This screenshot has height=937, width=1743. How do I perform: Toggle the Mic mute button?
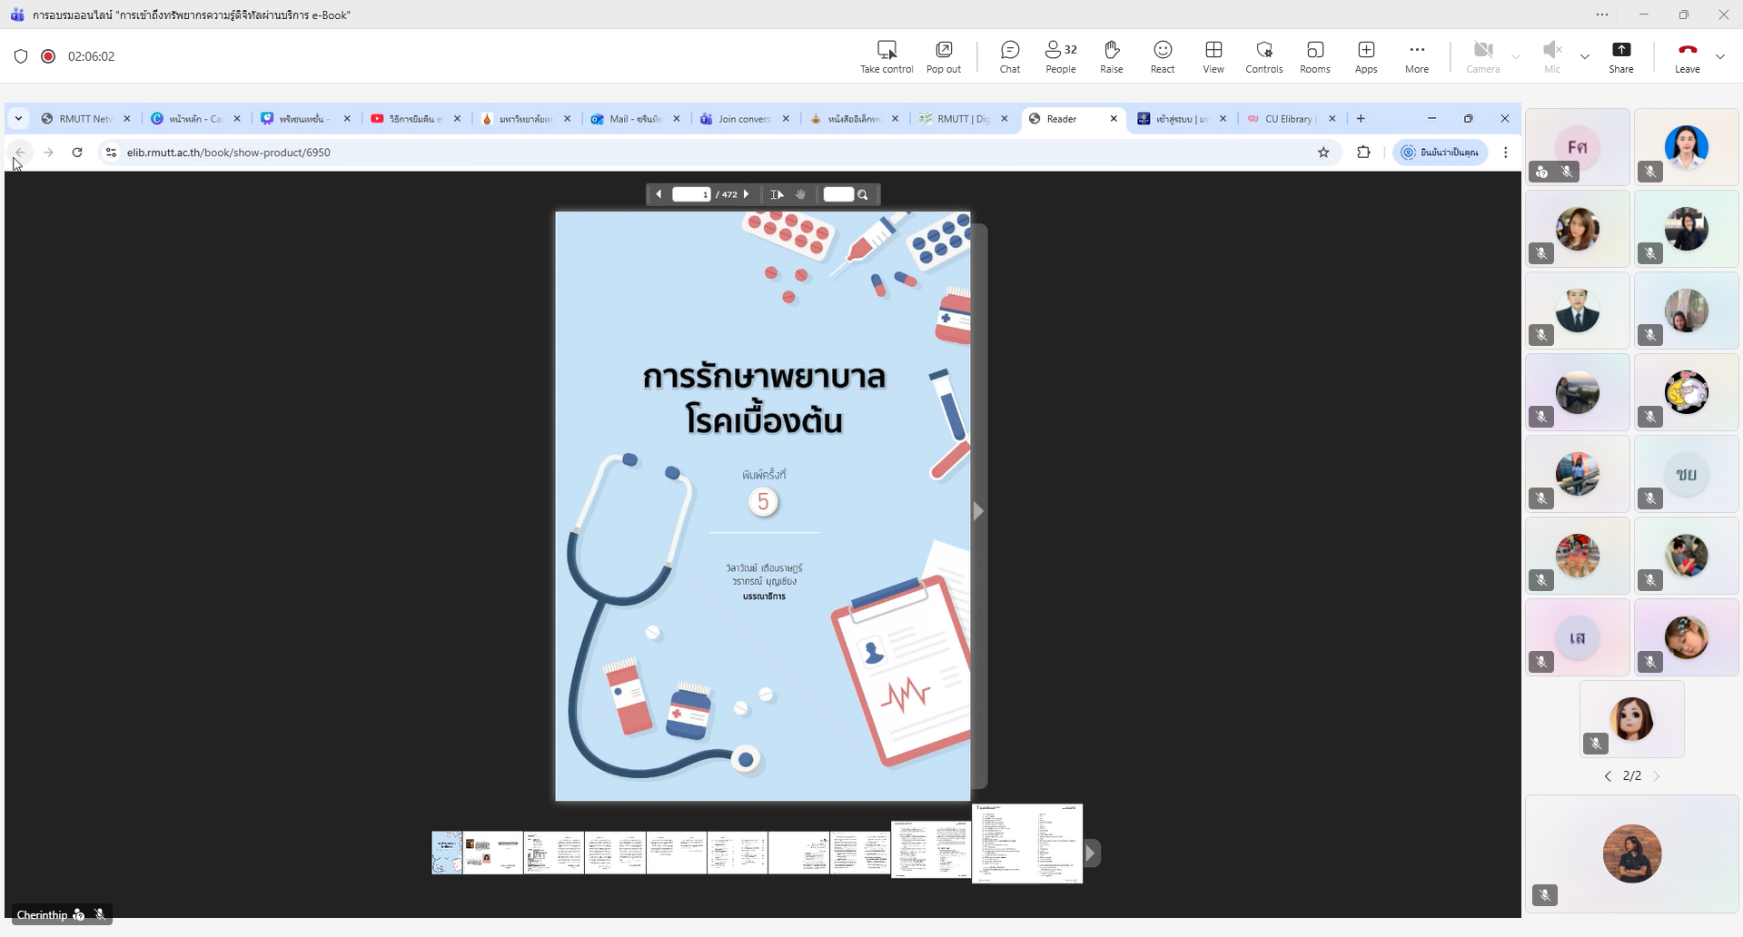coord(1551,56)
